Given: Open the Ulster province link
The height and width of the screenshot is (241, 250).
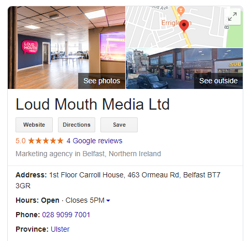Looking at the screenshot, I should [x=60, y=229].
